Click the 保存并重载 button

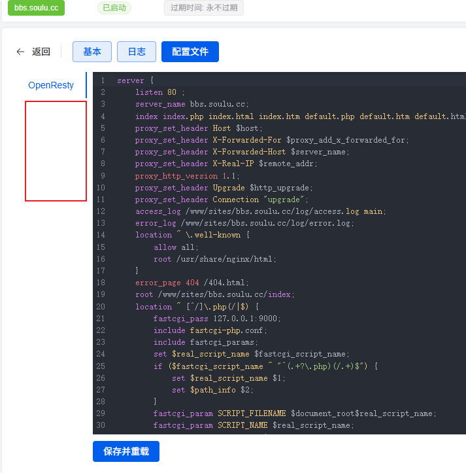point(126,451)
